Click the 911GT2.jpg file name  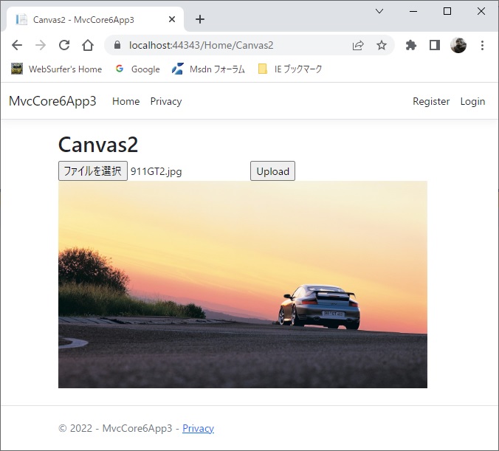156,171
